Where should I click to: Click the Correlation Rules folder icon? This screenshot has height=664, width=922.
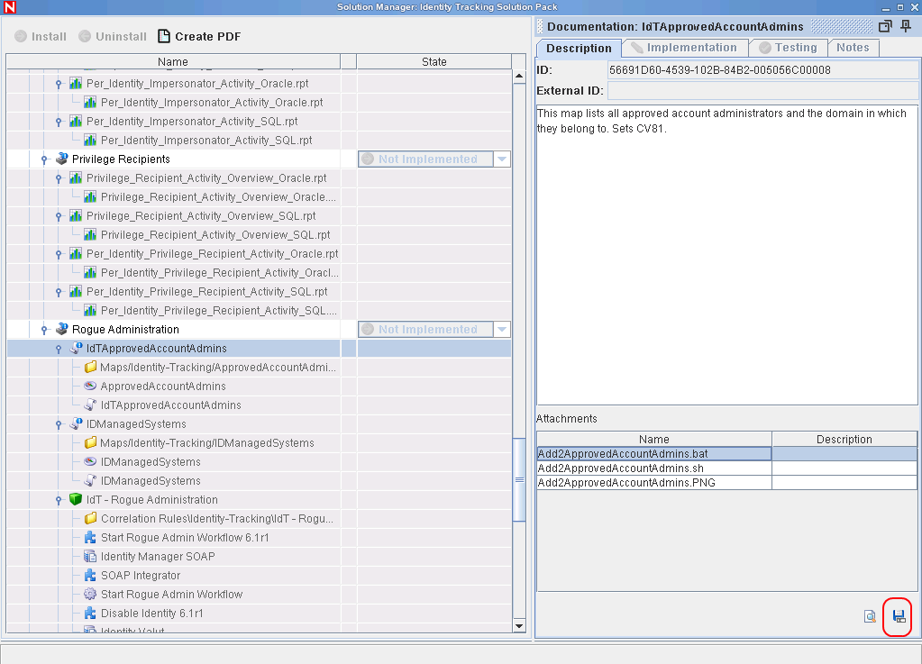click(90, 519)
